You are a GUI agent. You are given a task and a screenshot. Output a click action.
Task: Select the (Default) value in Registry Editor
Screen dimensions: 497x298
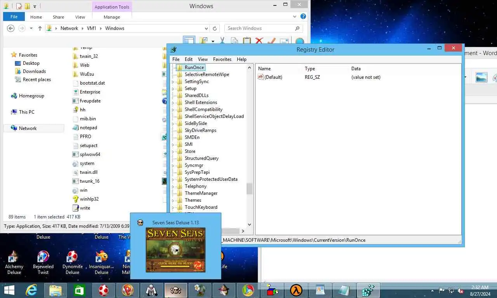[270, 77]
